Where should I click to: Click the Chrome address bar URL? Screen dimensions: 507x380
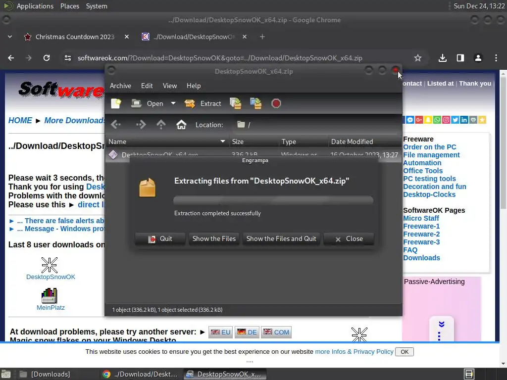click(220, 58)
